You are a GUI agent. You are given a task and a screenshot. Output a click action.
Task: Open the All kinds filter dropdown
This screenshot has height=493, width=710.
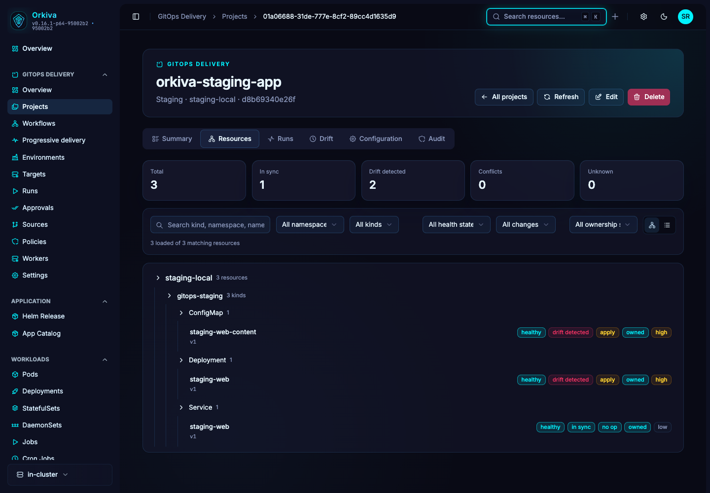[x=374, y=225]
